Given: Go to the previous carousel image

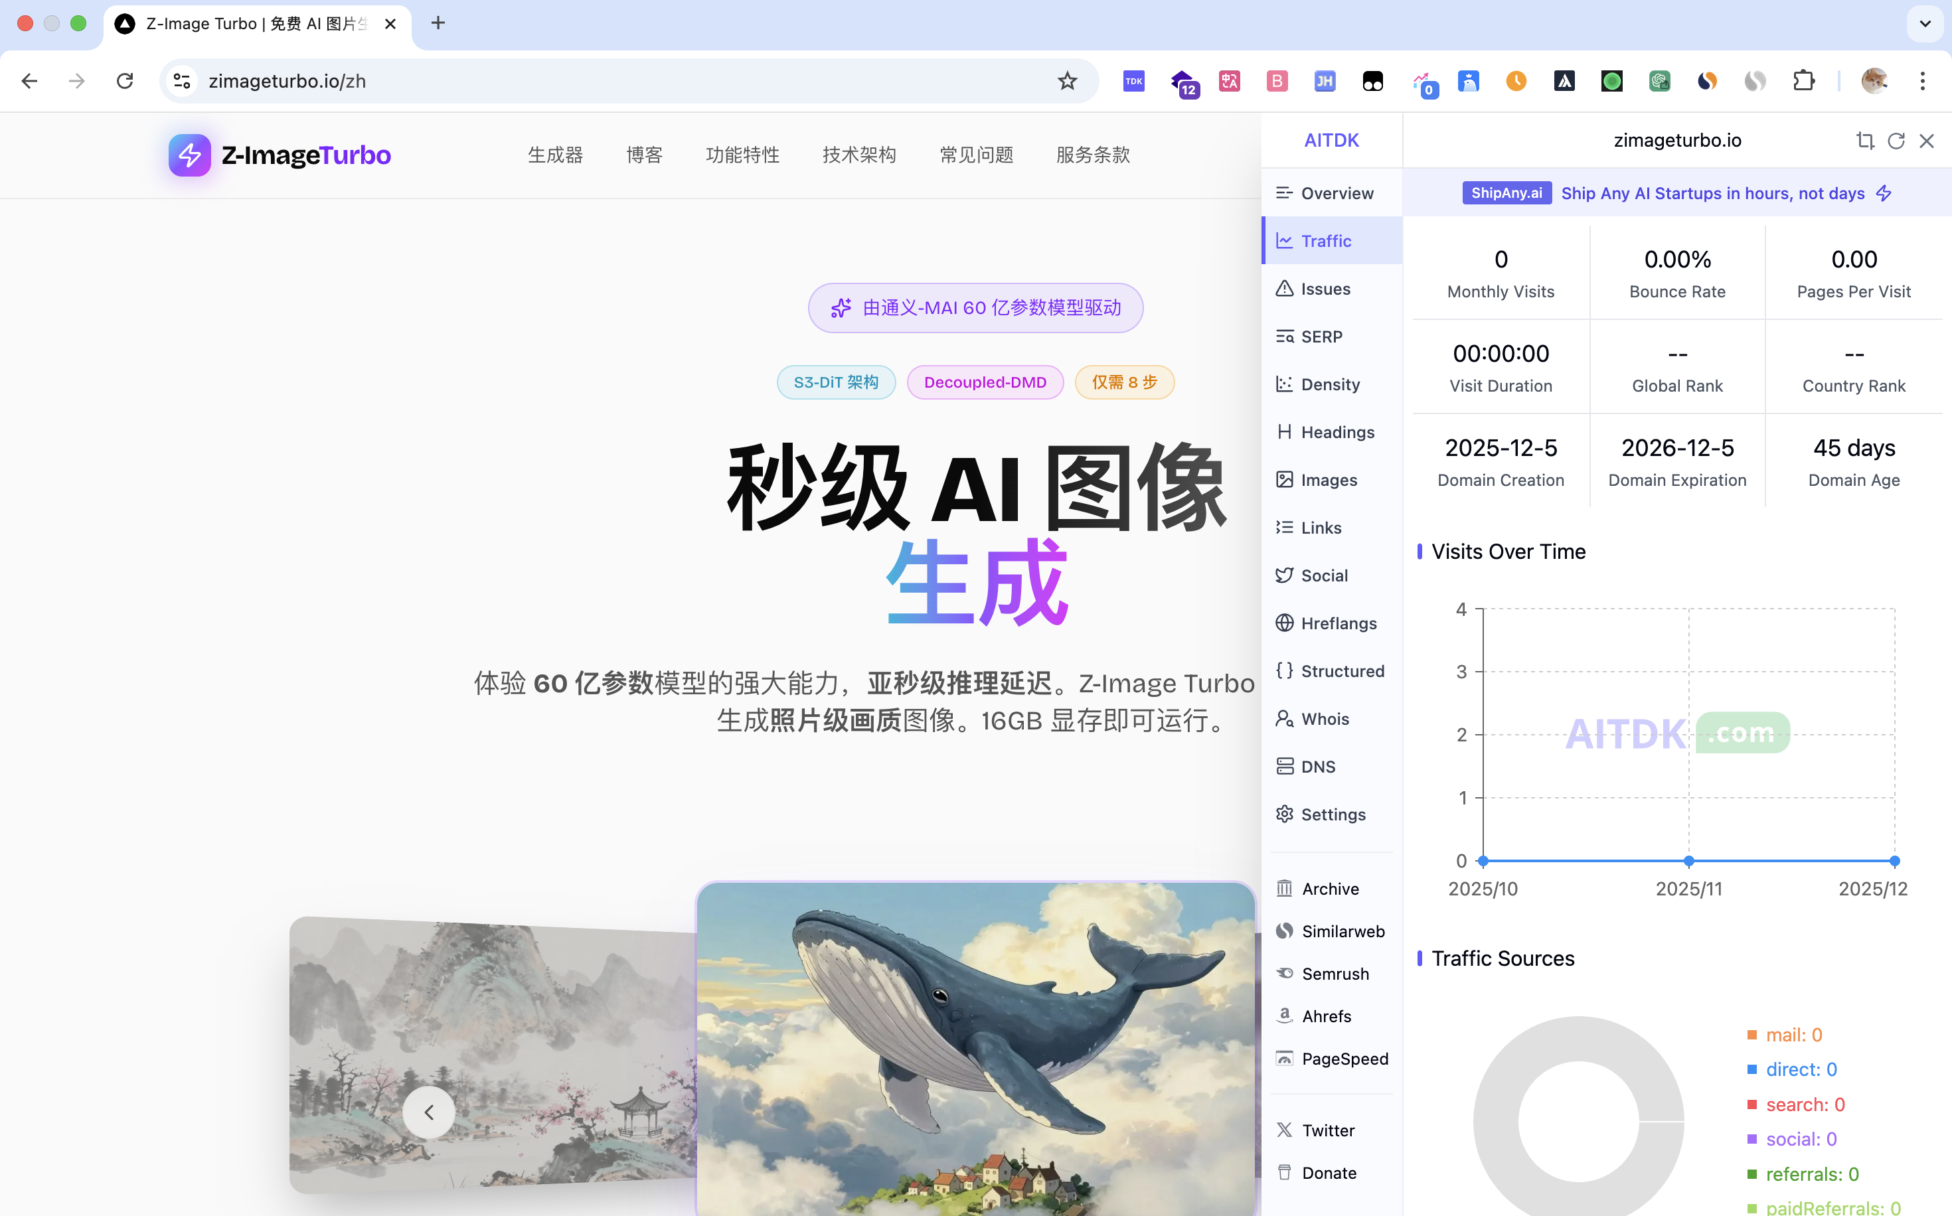Looking at the screenshot, I should coord(429,1112).
